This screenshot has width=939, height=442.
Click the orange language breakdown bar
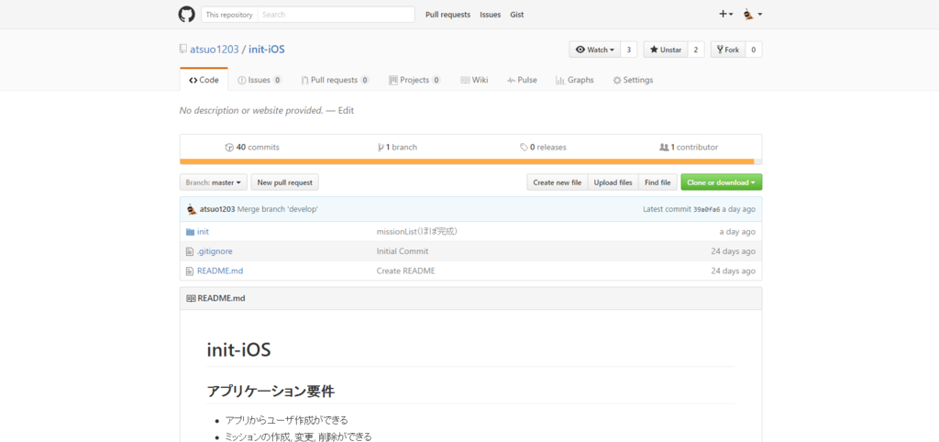[x=467, y=161]
